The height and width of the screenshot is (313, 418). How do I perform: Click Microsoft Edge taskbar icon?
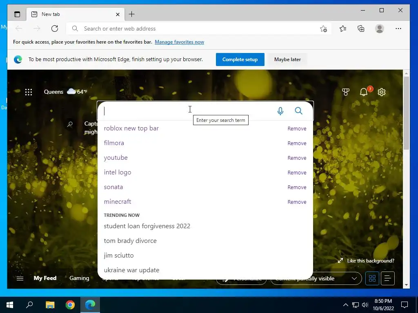click(90, 305)
